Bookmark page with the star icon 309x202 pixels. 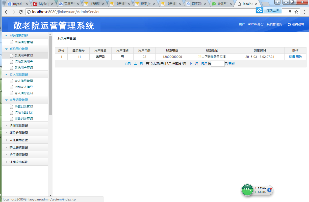click(296, 12)
